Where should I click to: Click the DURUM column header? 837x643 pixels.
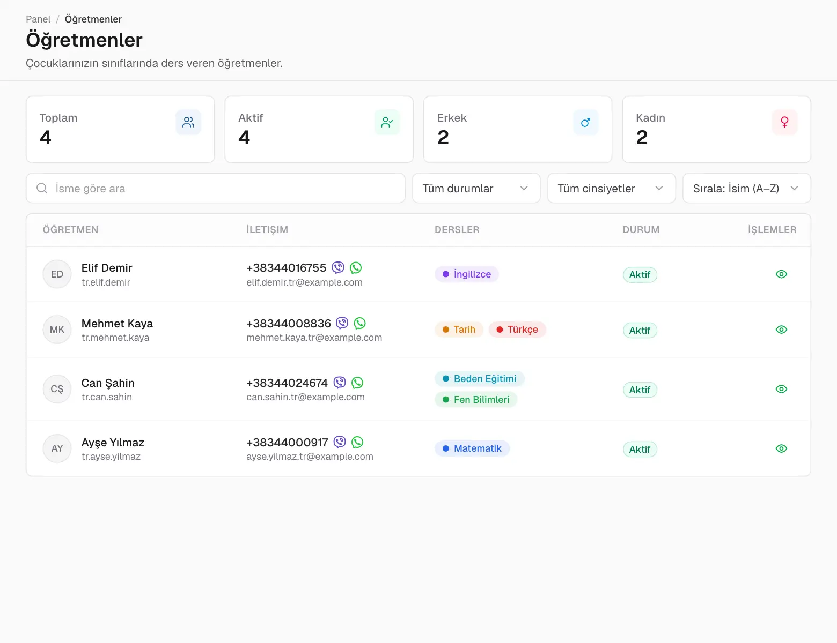point(641,230)
